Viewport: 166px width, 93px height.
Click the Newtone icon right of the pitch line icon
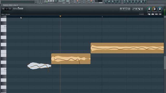click(x=136, y=9)
